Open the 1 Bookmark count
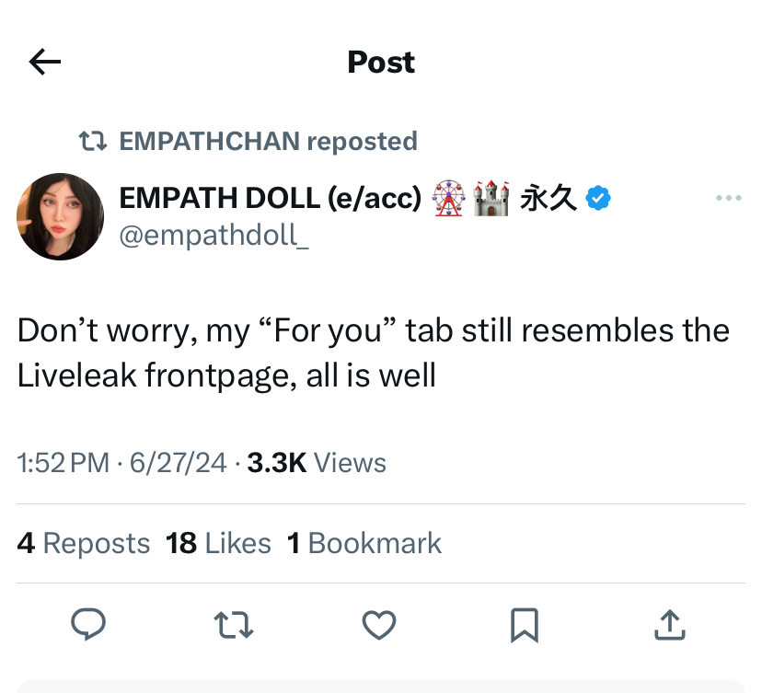 coord(364,543)
